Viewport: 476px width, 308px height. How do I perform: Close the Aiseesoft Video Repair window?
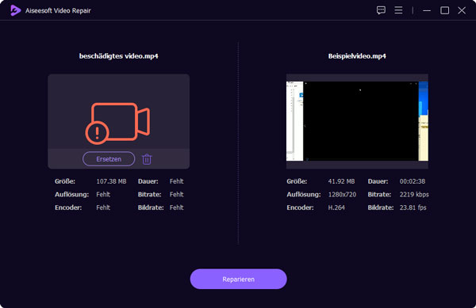pos(462,10)
